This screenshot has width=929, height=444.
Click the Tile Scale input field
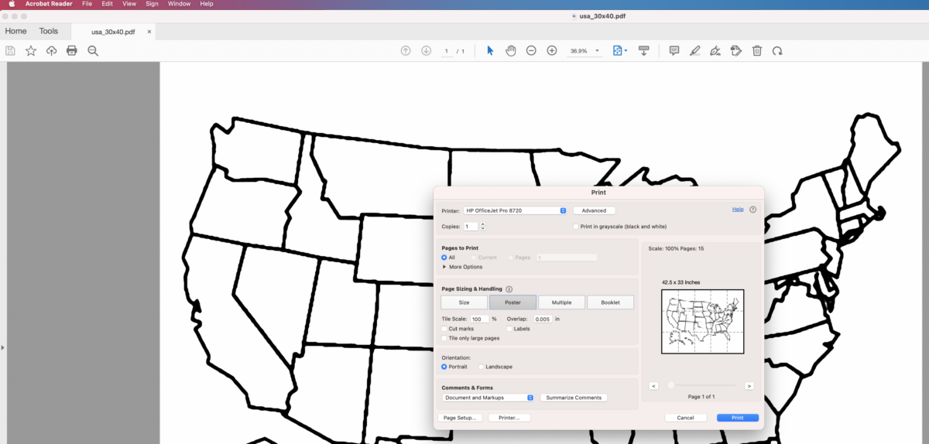point(479,319)
